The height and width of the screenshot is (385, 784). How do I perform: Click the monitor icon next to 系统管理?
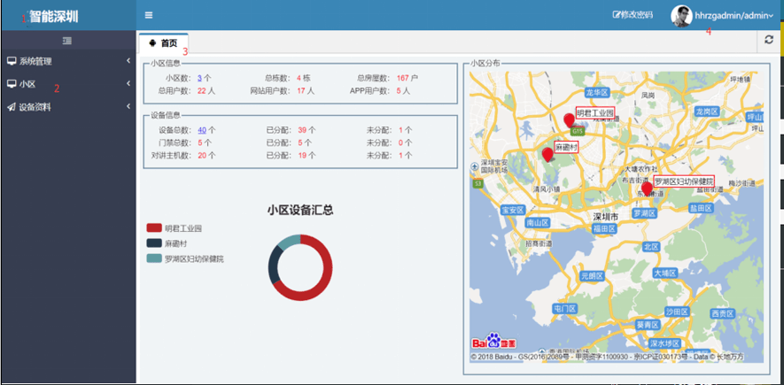12,61
